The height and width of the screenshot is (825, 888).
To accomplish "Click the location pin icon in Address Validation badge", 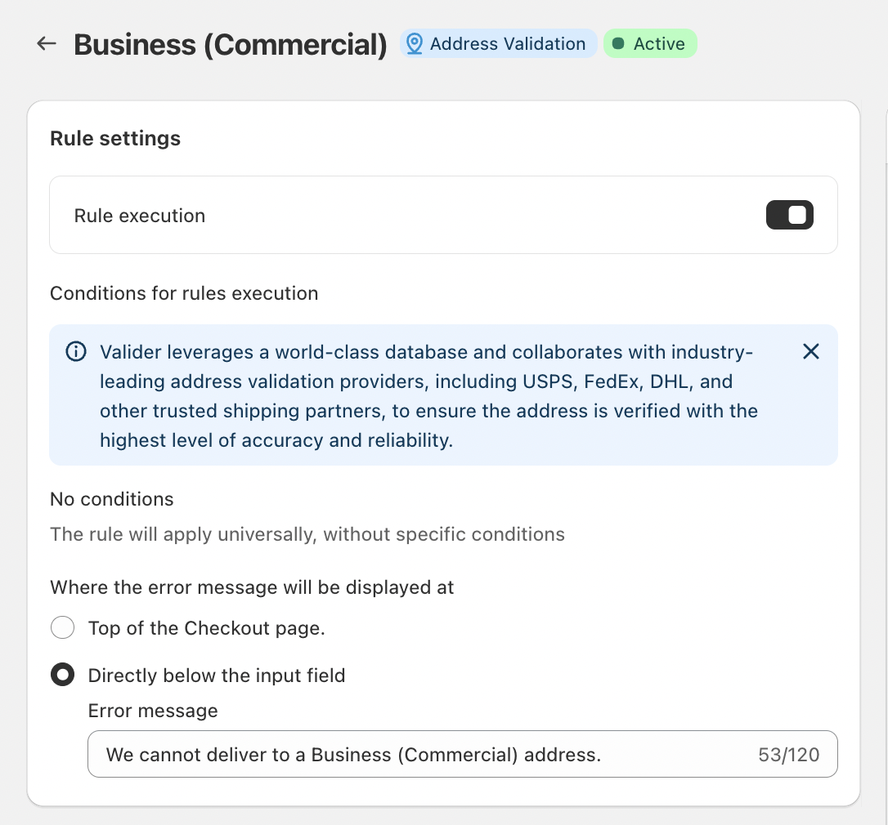I will click(415, 44).
